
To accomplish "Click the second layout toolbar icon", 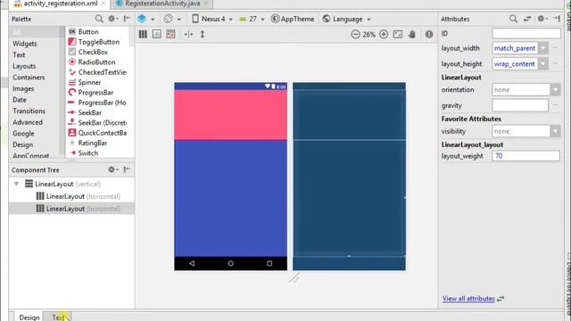I will 157,34.
